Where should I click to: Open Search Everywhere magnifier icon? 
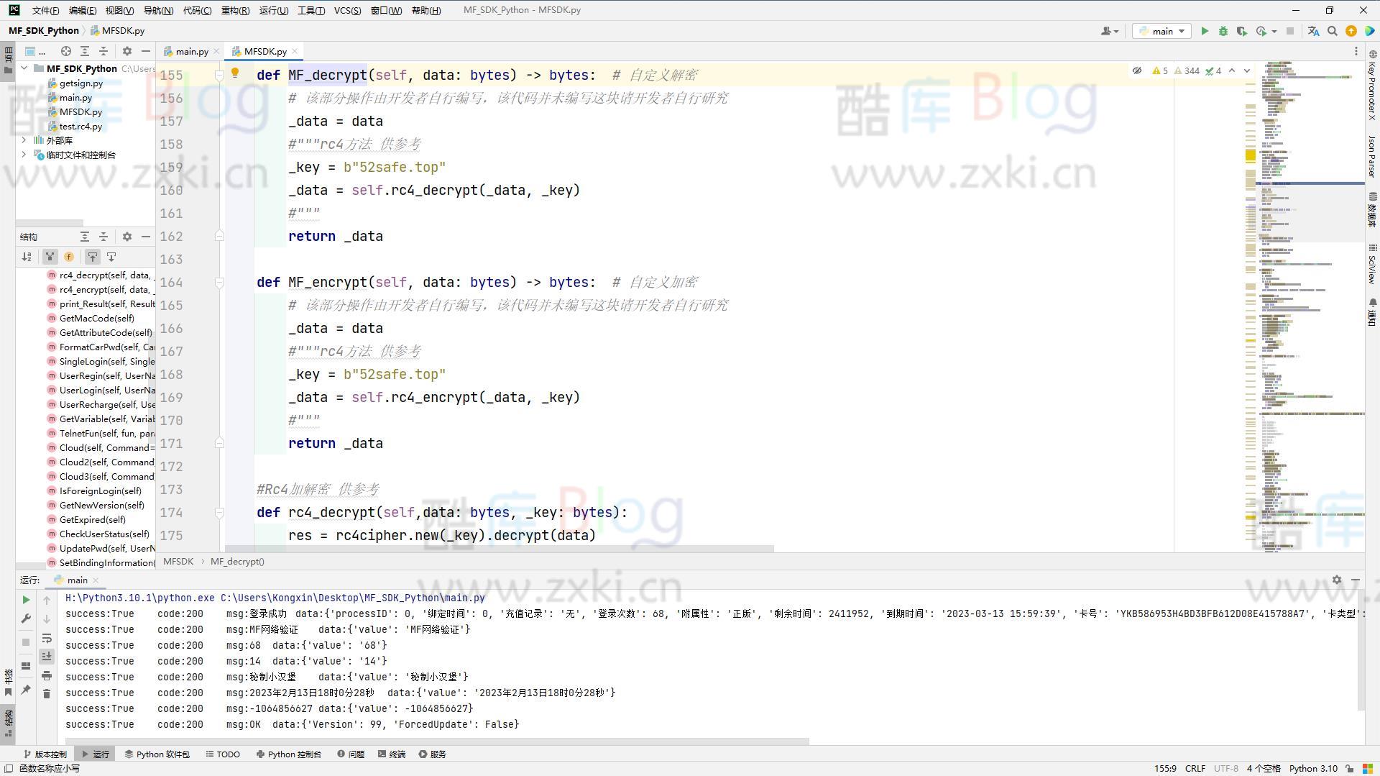[x=1333, y=32]
